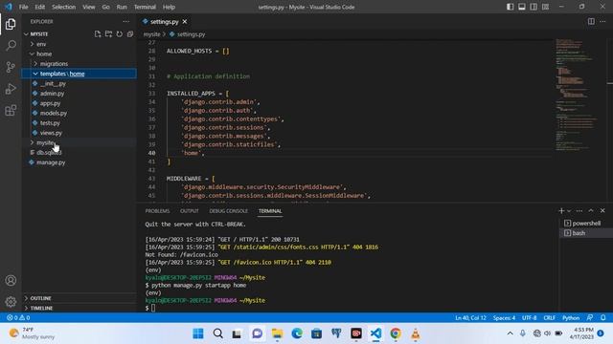
Task: Click Python language mode status item
Action: click(571, 317)
